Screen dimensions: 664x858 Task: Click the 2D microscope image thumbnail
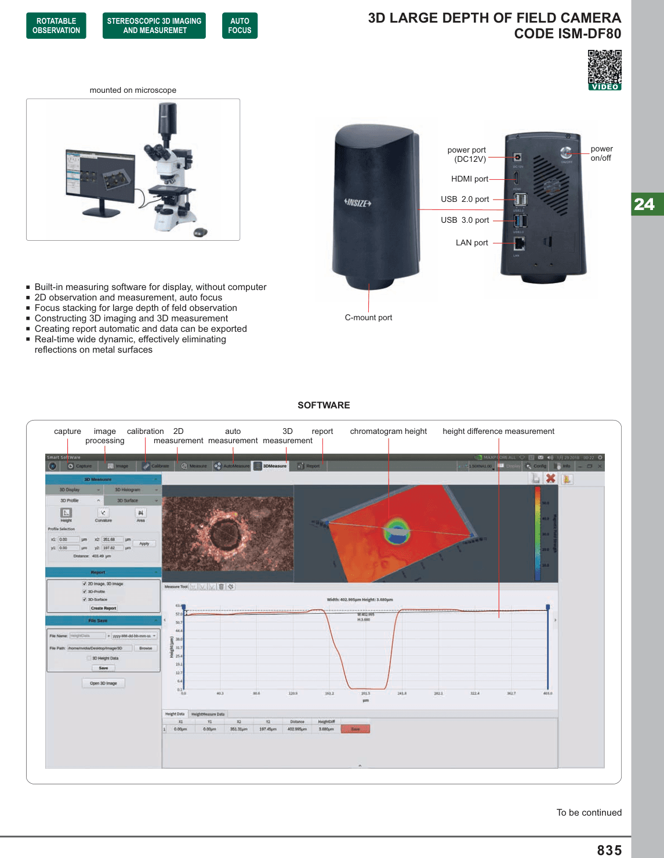pyautogui.click(x=228, y=534)
